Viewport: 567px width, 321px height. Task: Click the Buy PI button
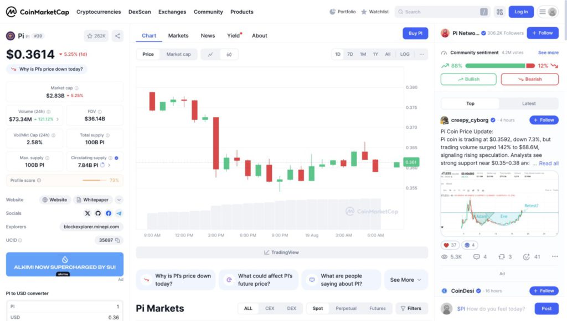[x=415, y=33]
